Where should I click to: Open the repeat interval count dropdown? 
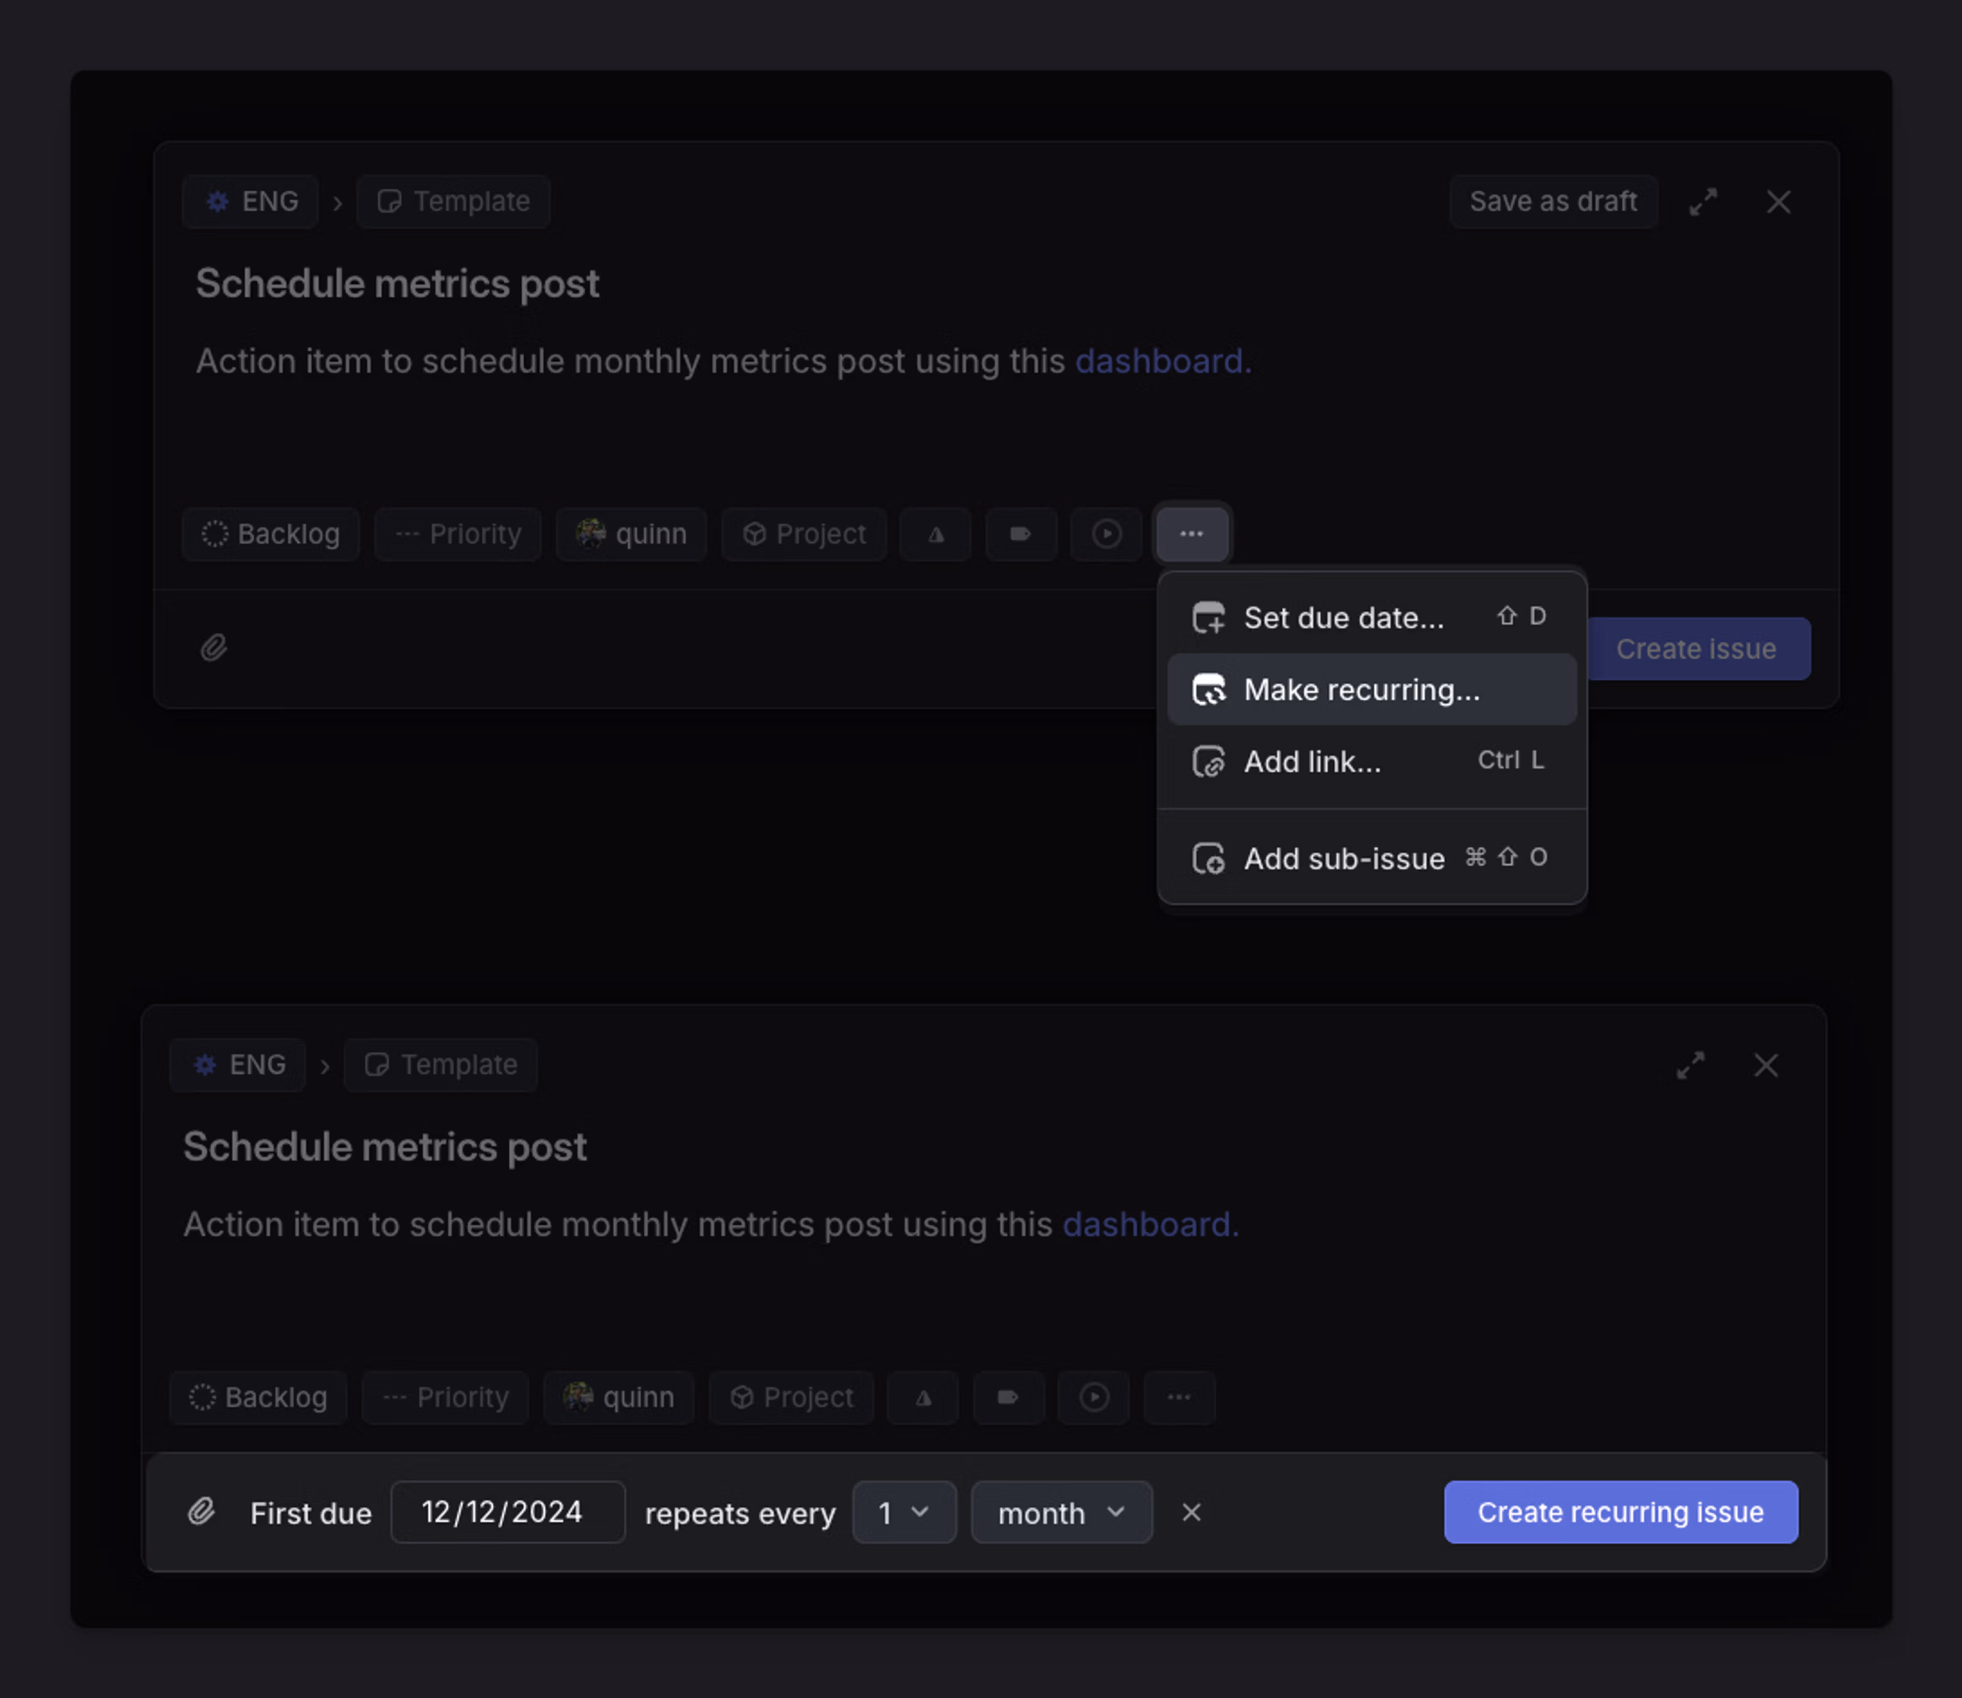click(x=904, y=1512)
